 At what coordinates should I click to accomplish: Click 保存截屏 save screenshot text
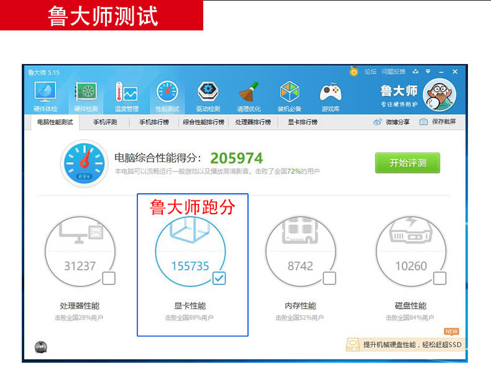[x=444, y=122]
